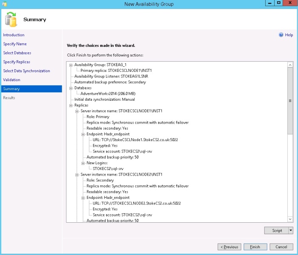This screenshot has height=255, width=298.
Task: Select 'Availability Group Listener: STOKEAG1LSNR' row
Action: coord(111,76)
